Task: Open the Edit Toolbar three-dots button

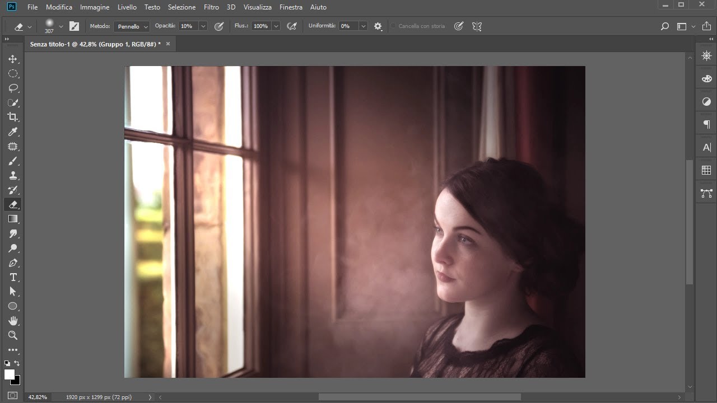Action: [13, 350]
